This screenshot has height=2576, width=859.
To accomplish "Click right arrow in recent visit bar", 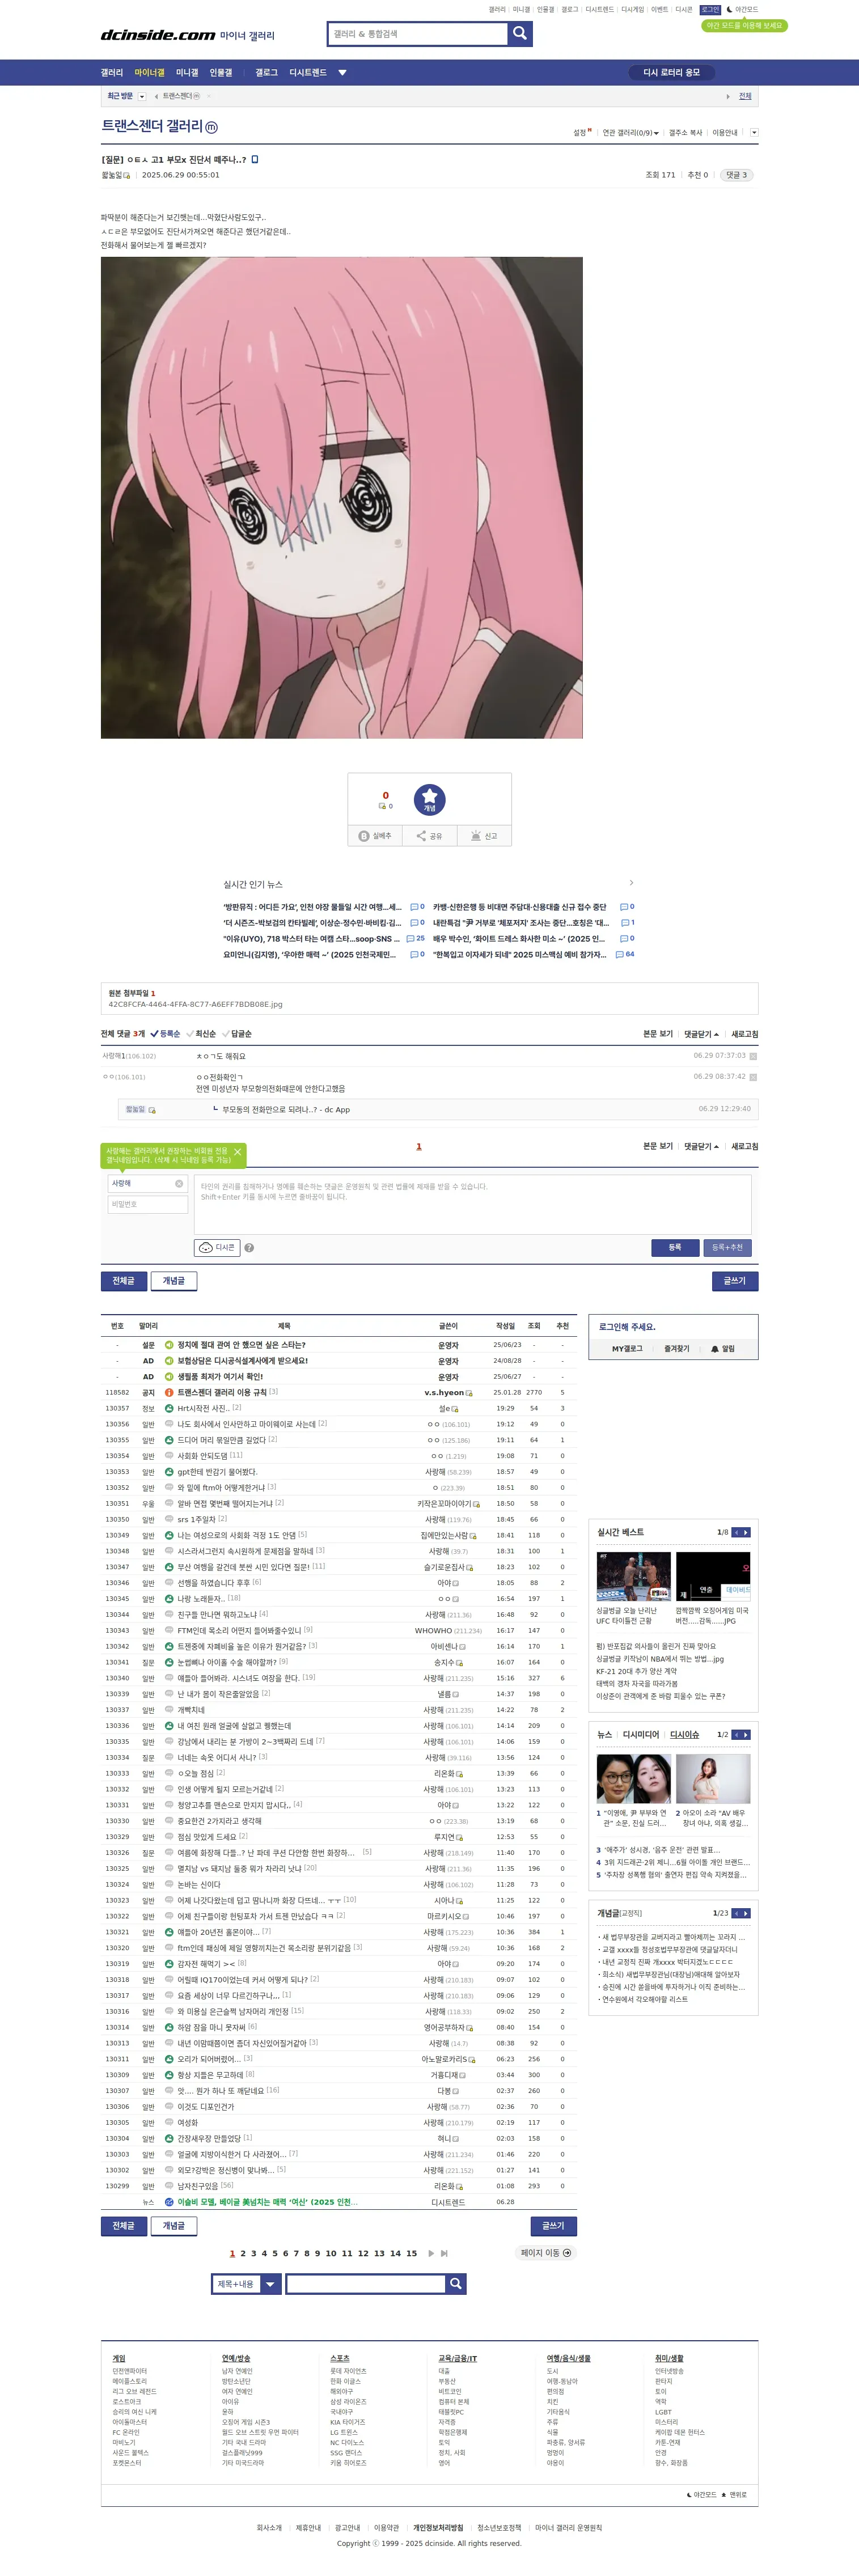I will [728, 96].
